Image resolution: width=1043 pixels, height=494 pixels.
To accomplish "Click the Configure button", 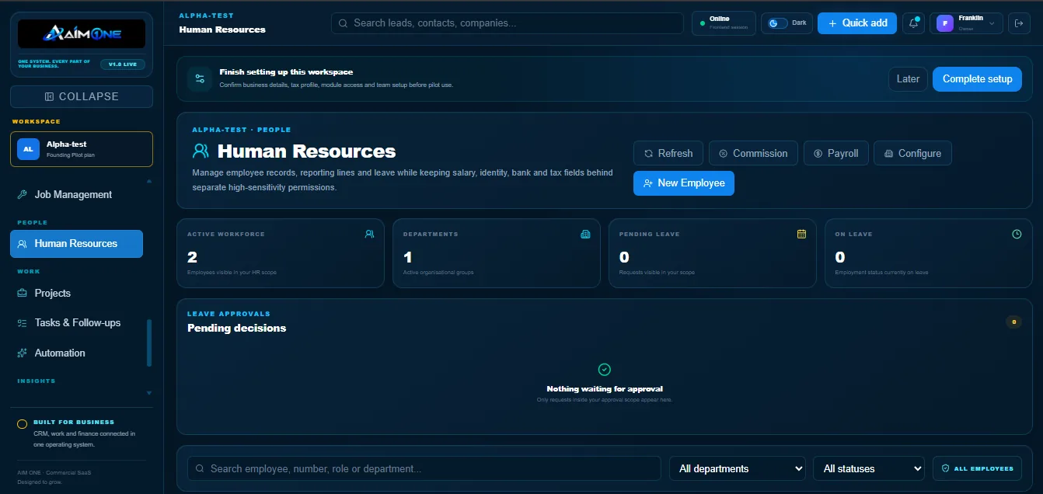I will 912,153.
